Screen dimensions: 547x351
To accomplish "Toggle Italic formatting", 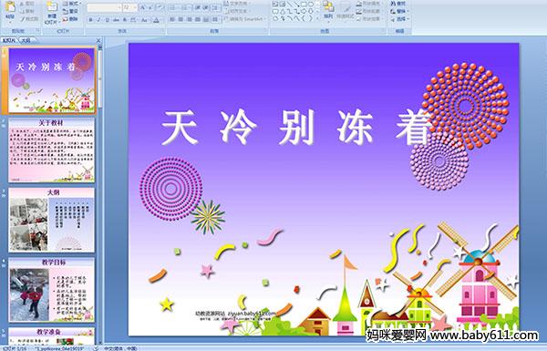I will click(x=98, y=19).
